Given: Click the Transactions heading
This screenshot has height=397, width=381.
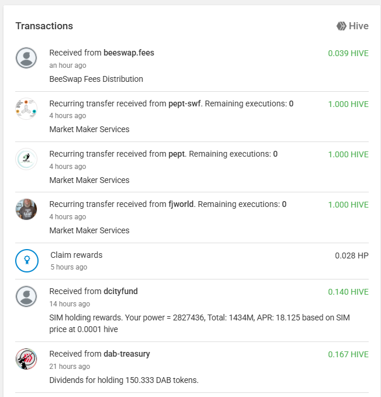Looking at the screenshot, I should (44, 26).
